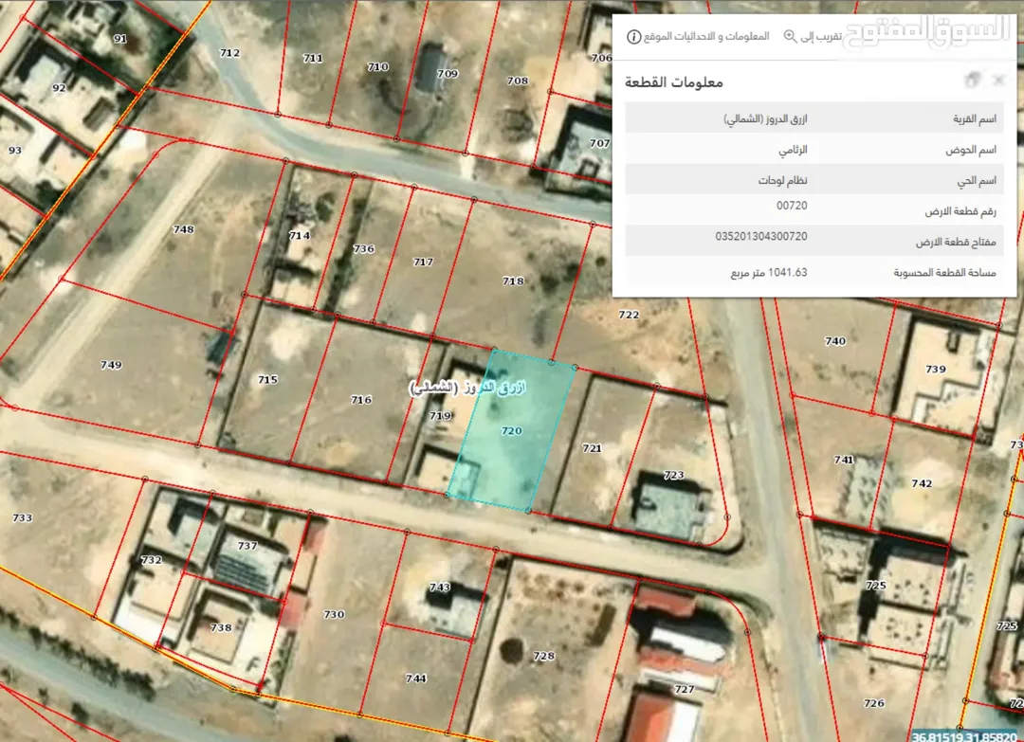Close the parcel information panel
1024x742 pixels.
click(997, 81)
